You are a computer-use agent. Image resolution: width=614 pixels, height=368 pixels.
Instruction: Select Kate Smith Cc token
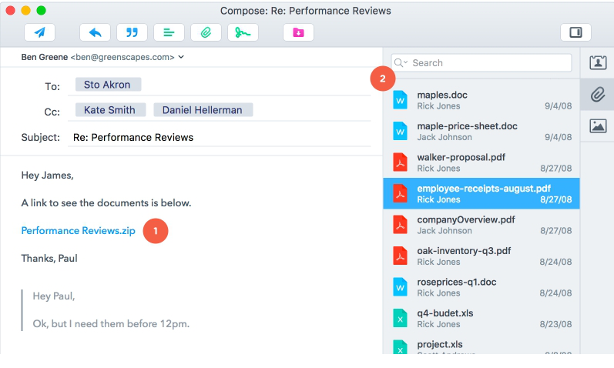coord(110,110)
